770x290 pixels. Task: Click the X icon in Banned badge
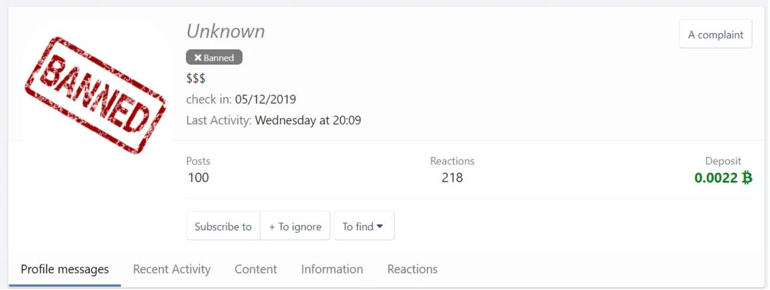(x=197, y=58)
